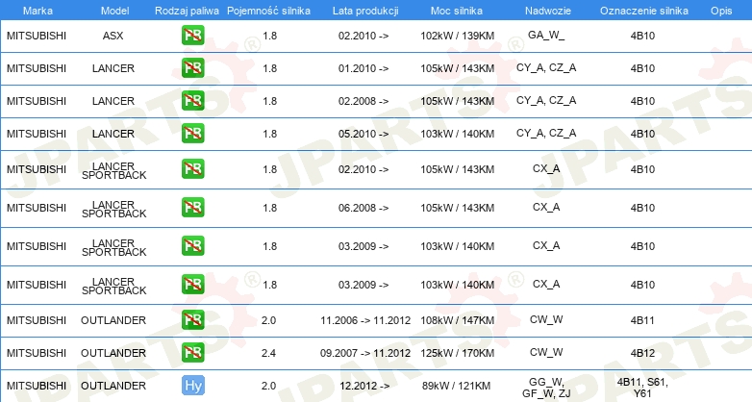
Task: Click the Nadwozie column header
Action: pyautogui.click(x=548, y=11)
